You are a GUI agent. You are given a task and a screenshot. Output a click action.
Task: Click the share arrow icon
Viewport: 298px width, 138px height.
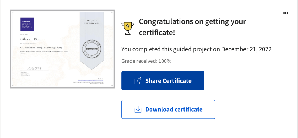(138, 81)
